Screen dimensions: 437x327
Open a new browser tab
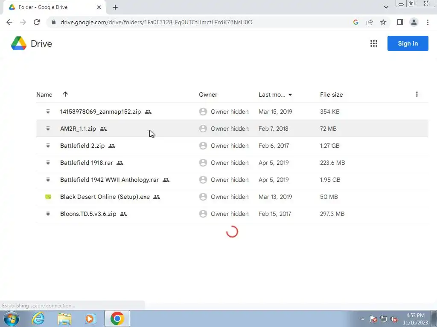pyautogui.click(x=115, y=7)
